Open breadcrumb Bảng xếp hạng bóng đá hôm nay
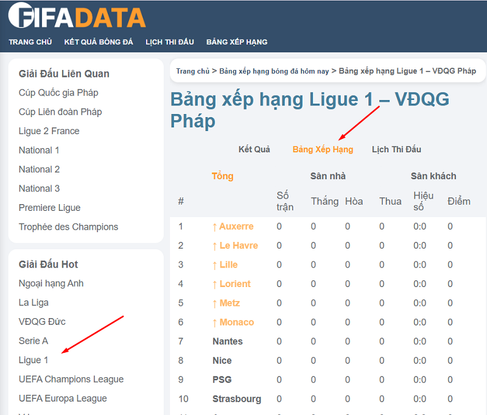The height and width of the screenshot is (415, 487). [274, 71]
